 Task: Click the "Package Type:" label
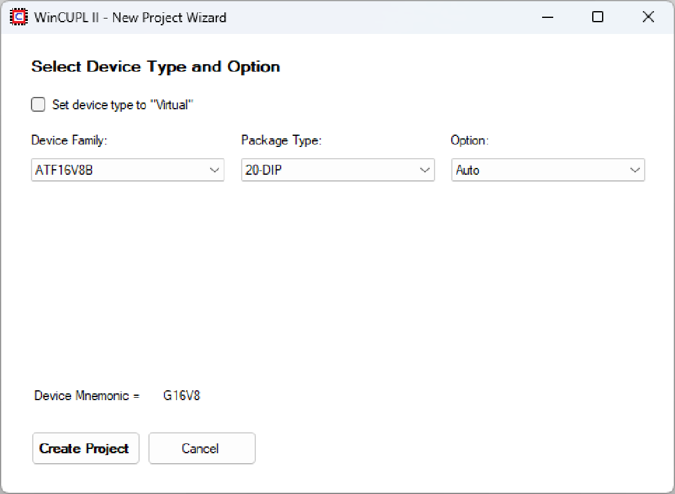(x=281, y=141)
